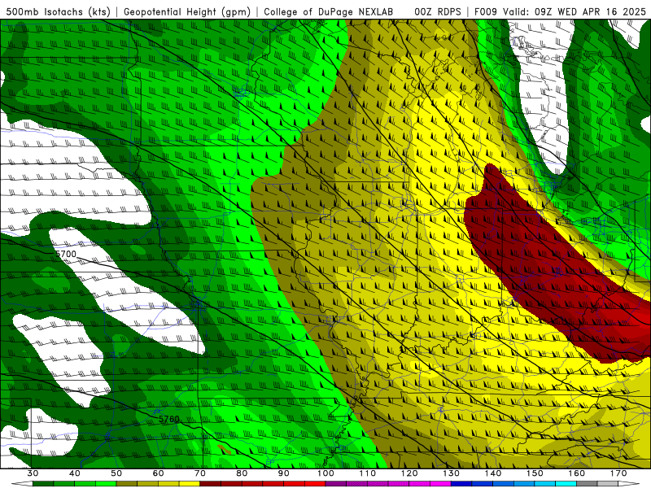Pick the purple 100–105 kt legend swatch

336,484
